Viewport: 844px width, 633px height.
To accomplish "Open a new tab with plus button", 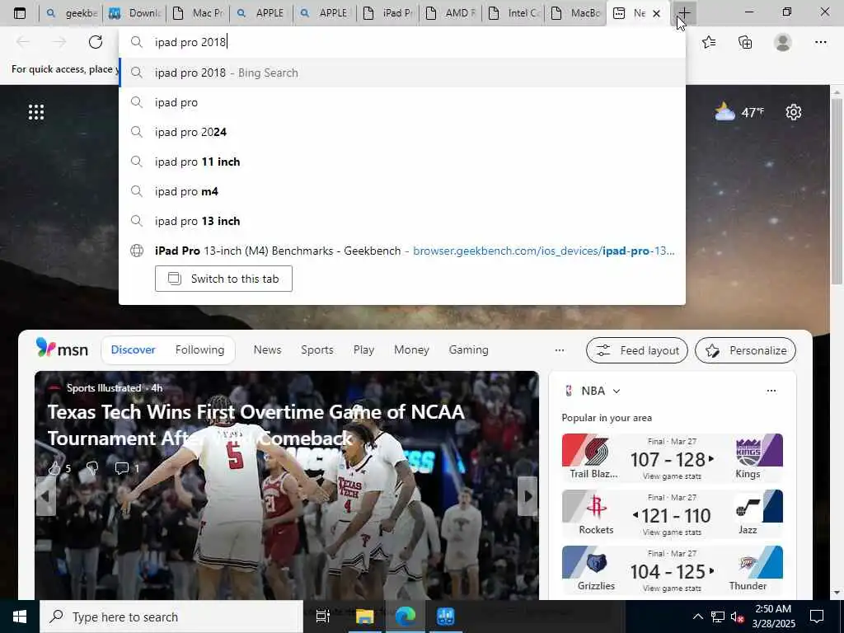I will tap(684, 13).
